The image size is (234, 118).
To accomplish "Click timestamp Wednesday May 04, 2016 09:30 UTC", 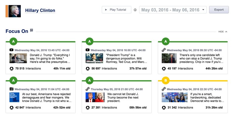I will (194, 50).
